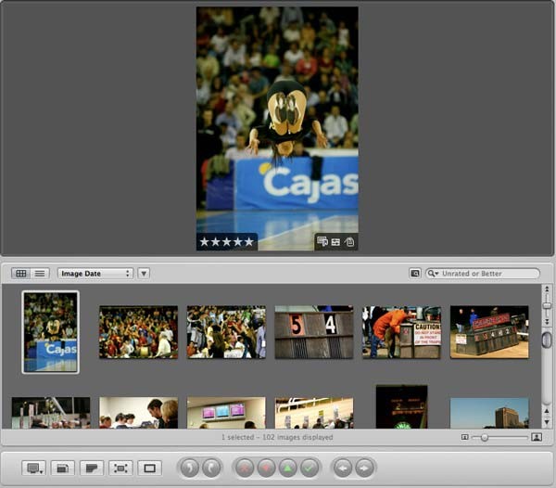
Task: Toggle the zoom viewer button with the dotted frame
Action: point(120,469)
